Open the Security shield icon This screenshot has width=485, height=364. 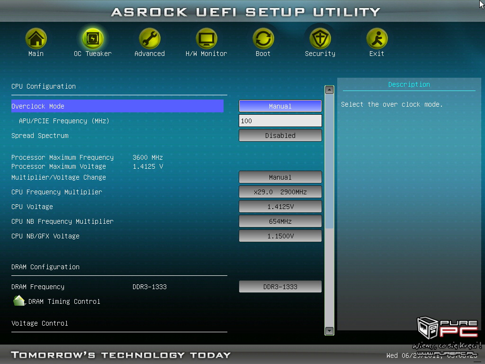(x=320, y=38)
